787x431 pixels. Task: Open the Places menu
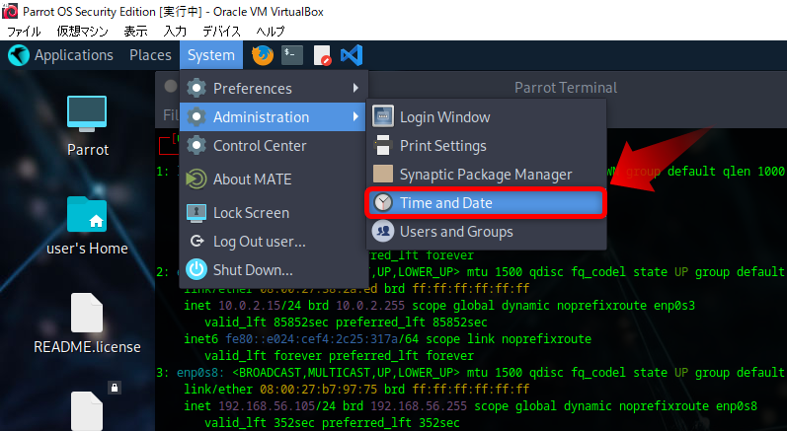[150, 55]
